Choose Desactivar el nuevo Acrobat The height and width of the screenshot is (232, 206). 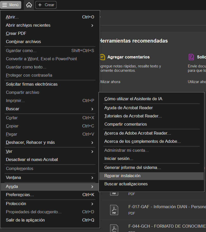tap(50, 160)
